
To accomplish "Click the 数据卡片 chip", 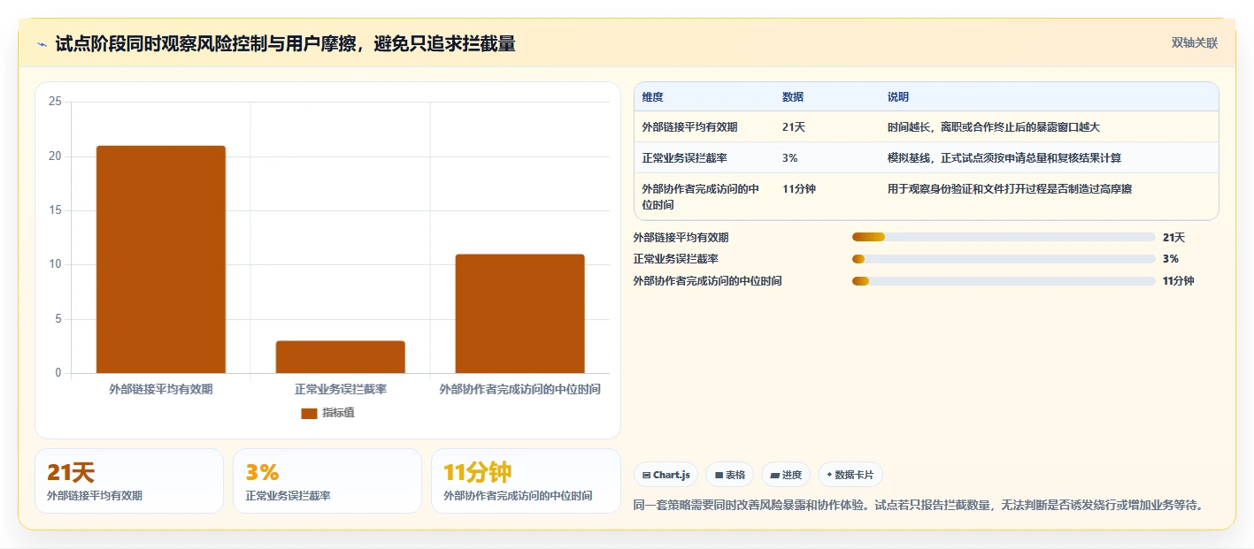I will tap(850, 475).
